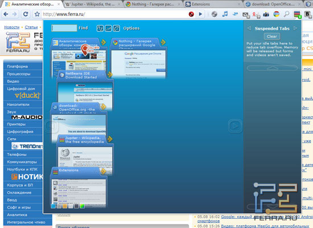The height and width of the screenshot is (228, 313).
Task: Click the Options label in the overlay
Action: [x=131, y=28]
